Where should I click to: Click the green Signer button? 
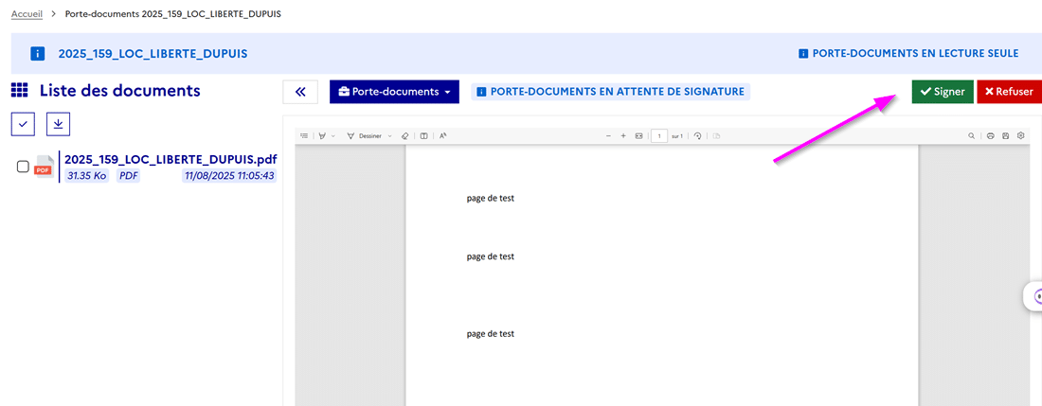click(943, 92)
